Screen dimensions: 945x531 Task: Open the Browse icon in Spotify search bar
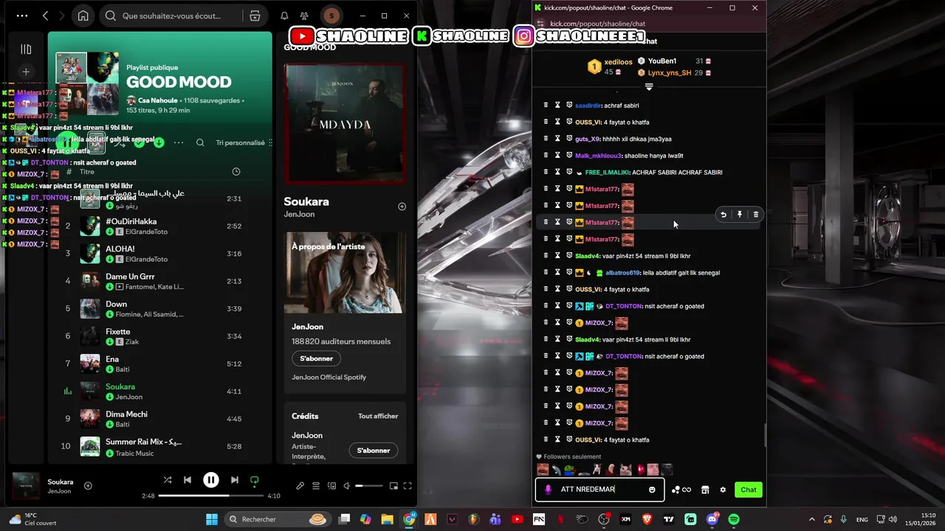[255, 15]
